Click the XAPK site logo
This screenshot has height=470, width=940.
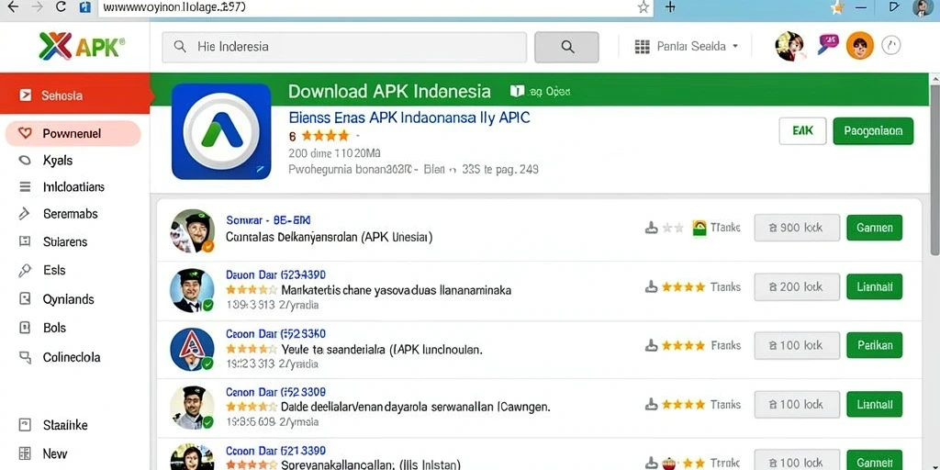click(x=82, y=46)
